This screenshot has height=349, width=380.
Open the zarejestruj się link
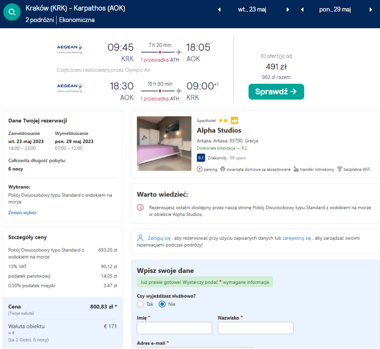pyautogui.click(x=297, y=238)
